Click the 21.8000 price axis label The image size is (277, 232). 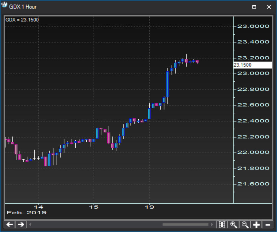tap(253, 168)
